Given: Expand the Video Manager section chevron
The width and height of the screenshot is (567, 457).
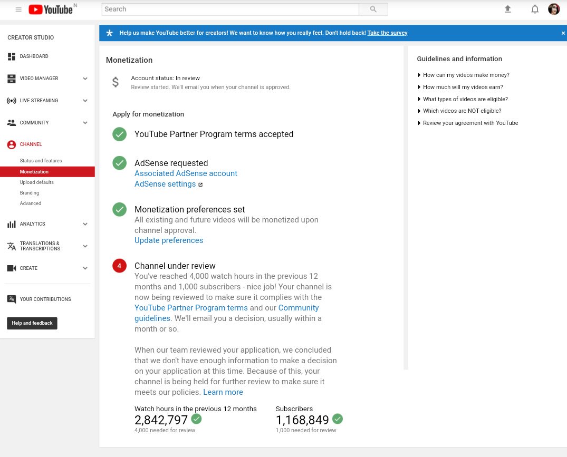Looking at the screenshot, I should (x=85, y=79).
